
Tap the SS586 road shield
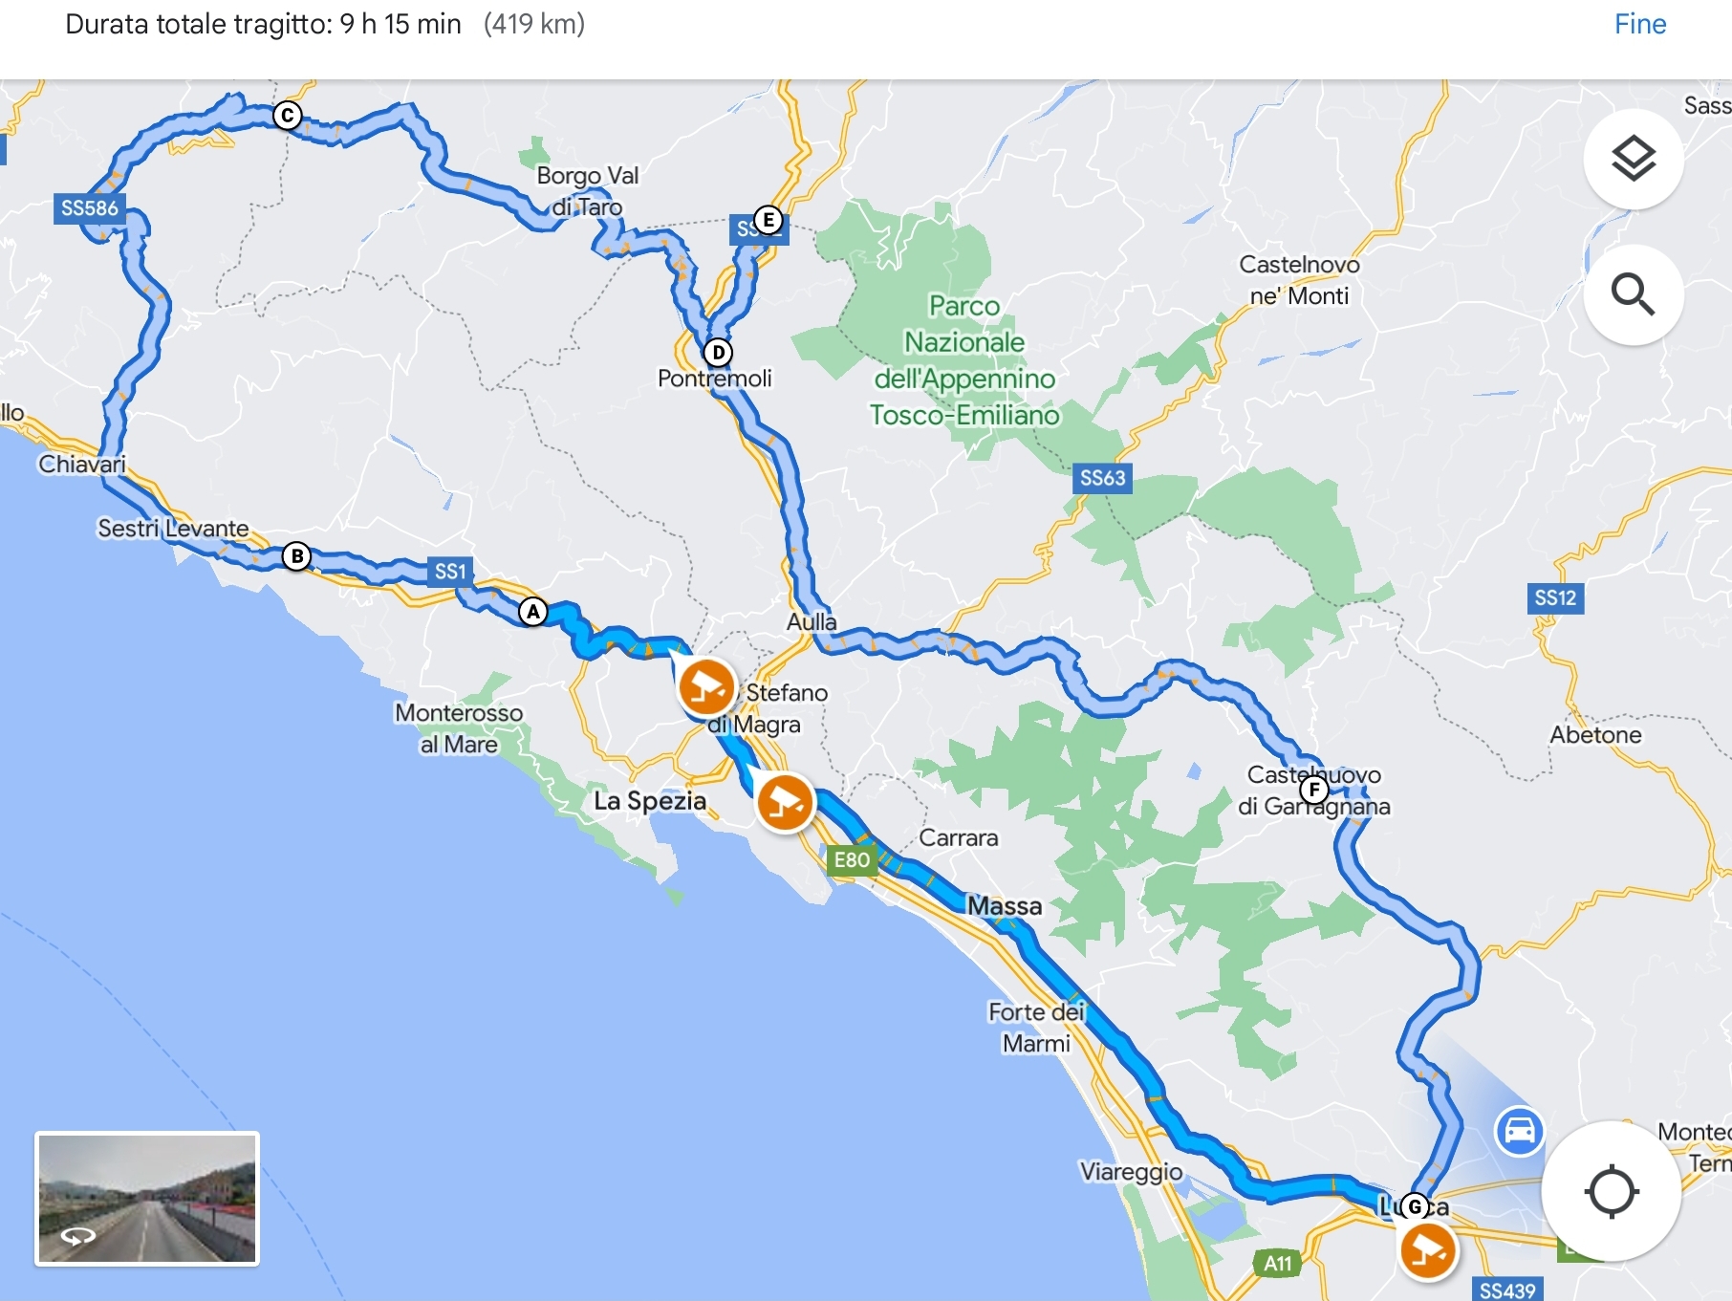pyautogui.click(x=89, y=208)
